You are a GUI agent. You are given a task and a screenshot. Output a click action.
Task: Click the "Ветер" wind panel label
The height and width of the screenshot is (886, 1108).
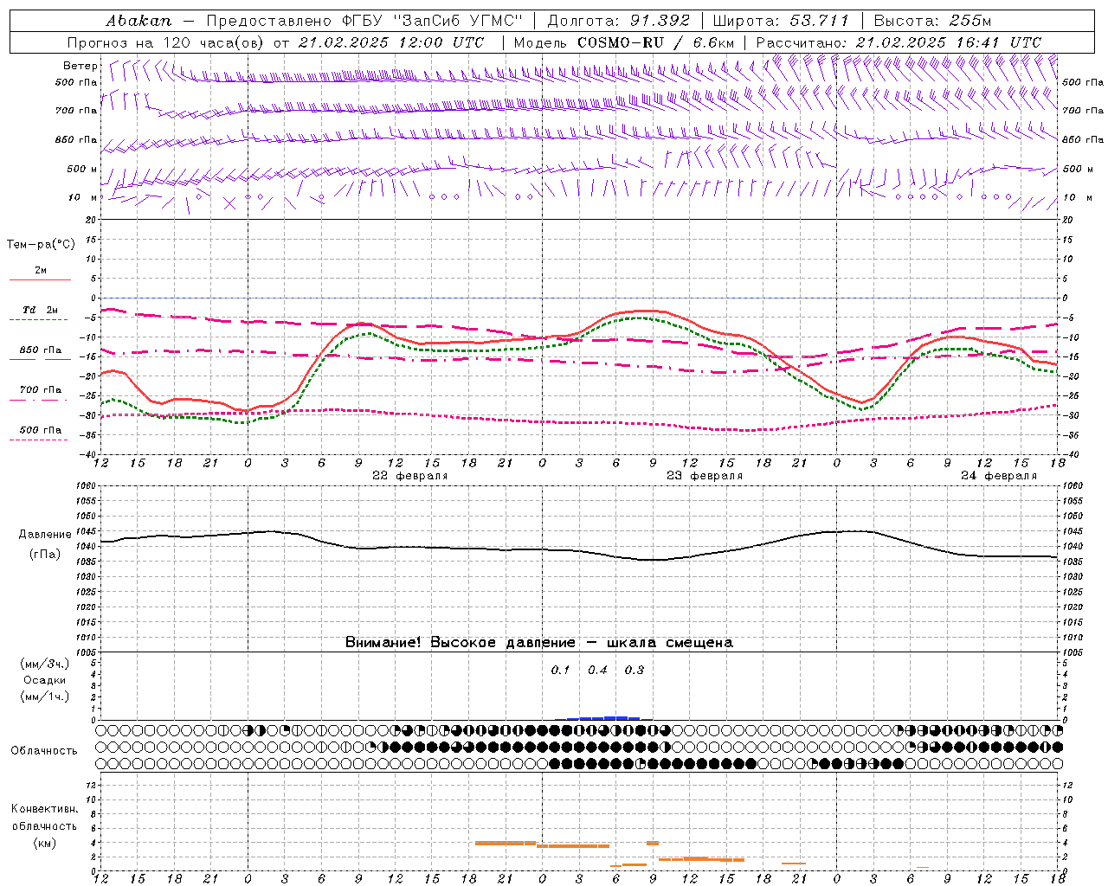(x=81, y=66)
